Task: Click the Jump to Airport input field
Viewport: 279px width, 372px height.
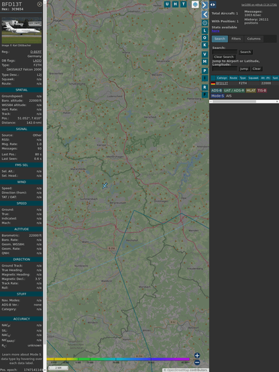Action: tap(225, 68)
